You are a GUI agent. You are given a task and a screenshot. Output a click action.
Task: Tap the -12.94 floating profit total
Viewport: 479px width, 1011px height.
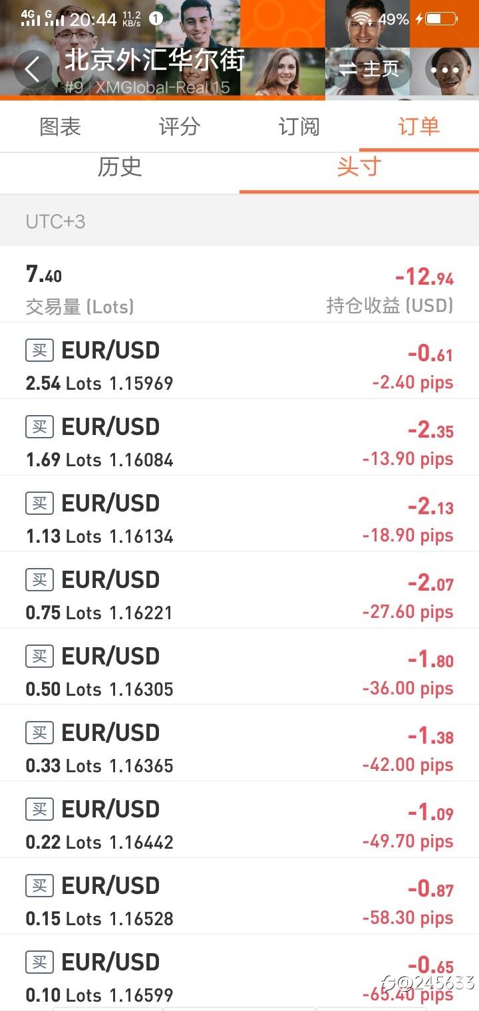coord(424,276)
